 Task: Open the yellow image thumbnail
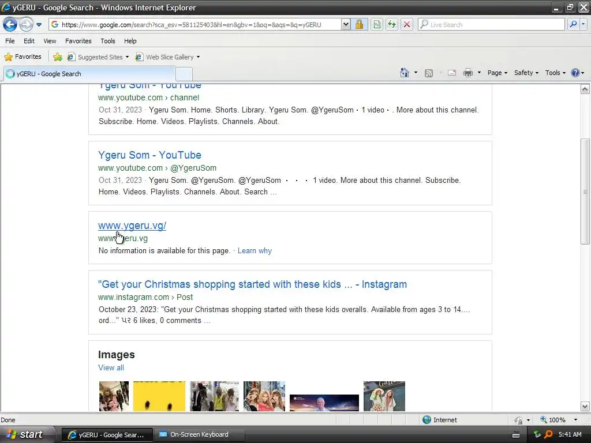[x=159, y=396]
